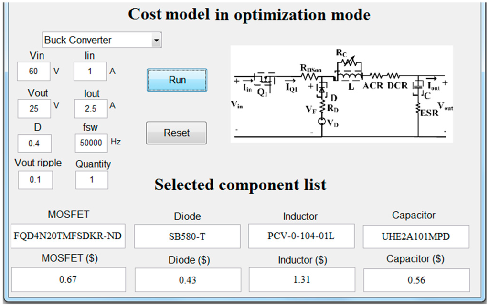Focus the D duty cycle field 0.4
Screen dimensions: 489x308
tap(34, 144)
